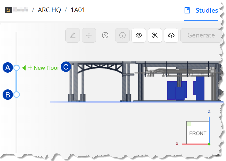The width and height of the screenshot is (226, 161).
Task: Click the Studies bookmark icon
Action: (187, 10)
